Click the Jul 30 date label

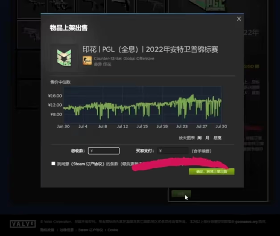tap(221, 127)
